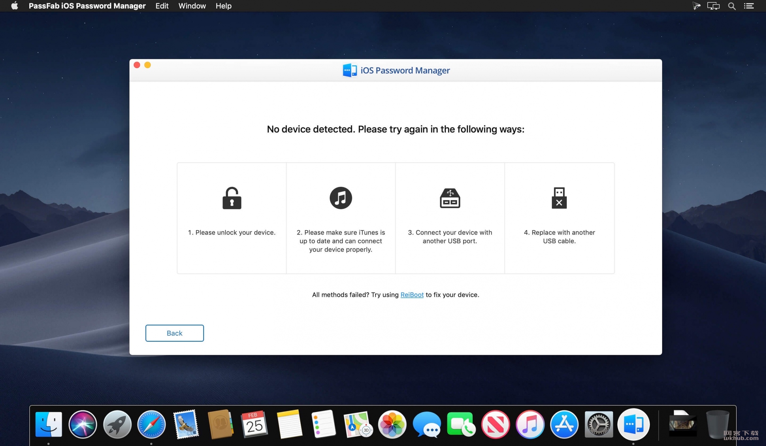Open Mail stamp icon in dock
Screen dimensions: 766x446
point(186,424)
